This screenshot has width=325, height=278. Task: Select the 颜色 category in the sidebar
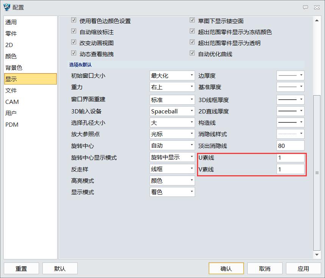[12, 56]
